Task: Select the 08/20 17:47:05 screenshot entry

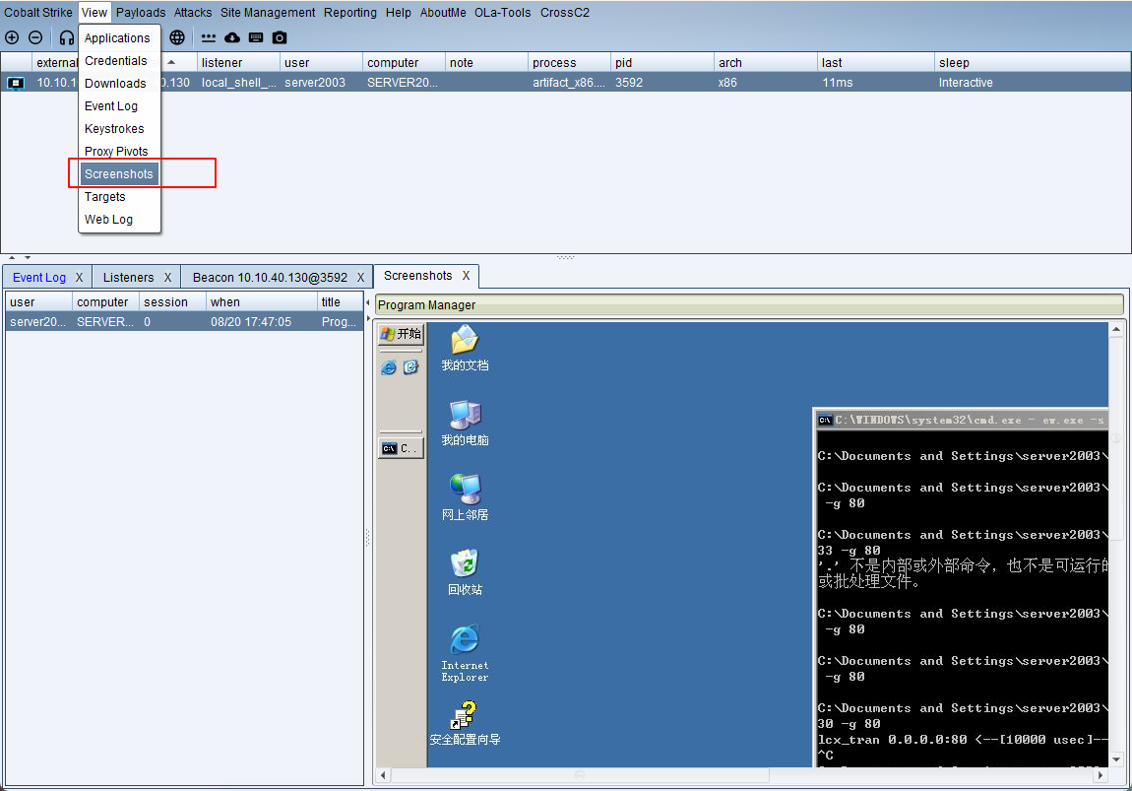Action: pos(184,322)
